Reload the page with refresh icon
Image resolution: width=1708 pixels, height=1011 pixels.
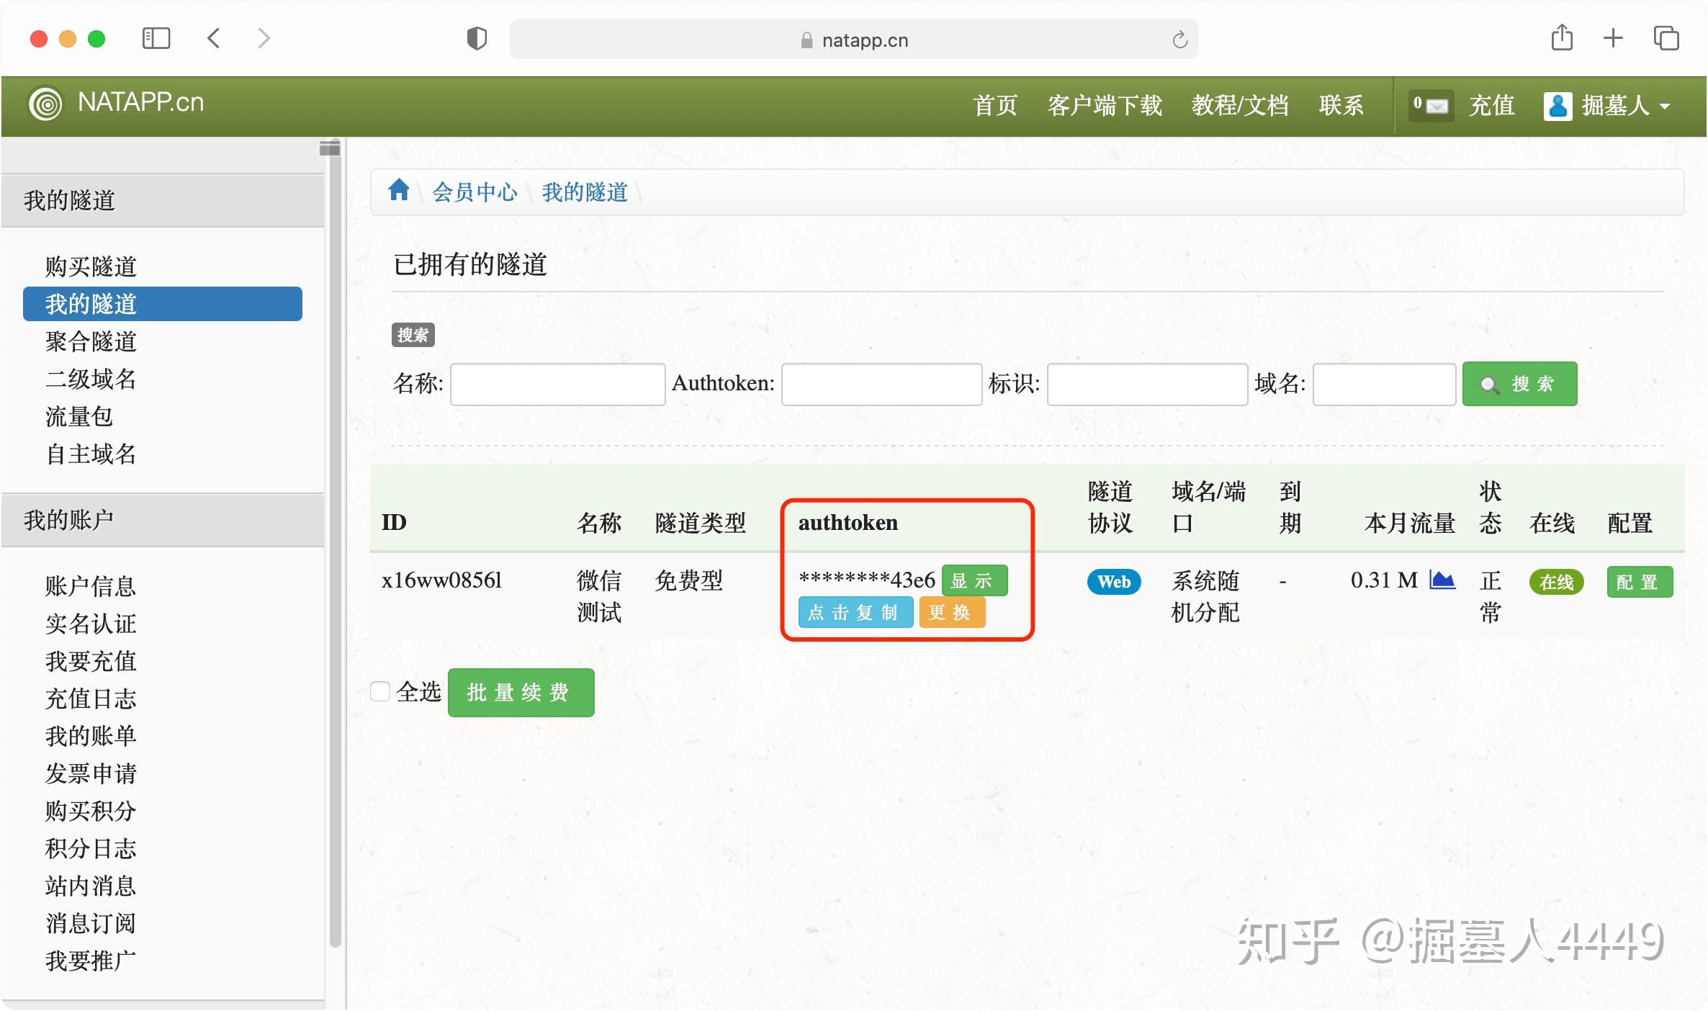(x=1179, y=40)
